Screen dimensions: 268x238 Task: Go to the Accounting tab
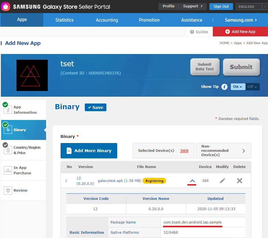(107, 20)
